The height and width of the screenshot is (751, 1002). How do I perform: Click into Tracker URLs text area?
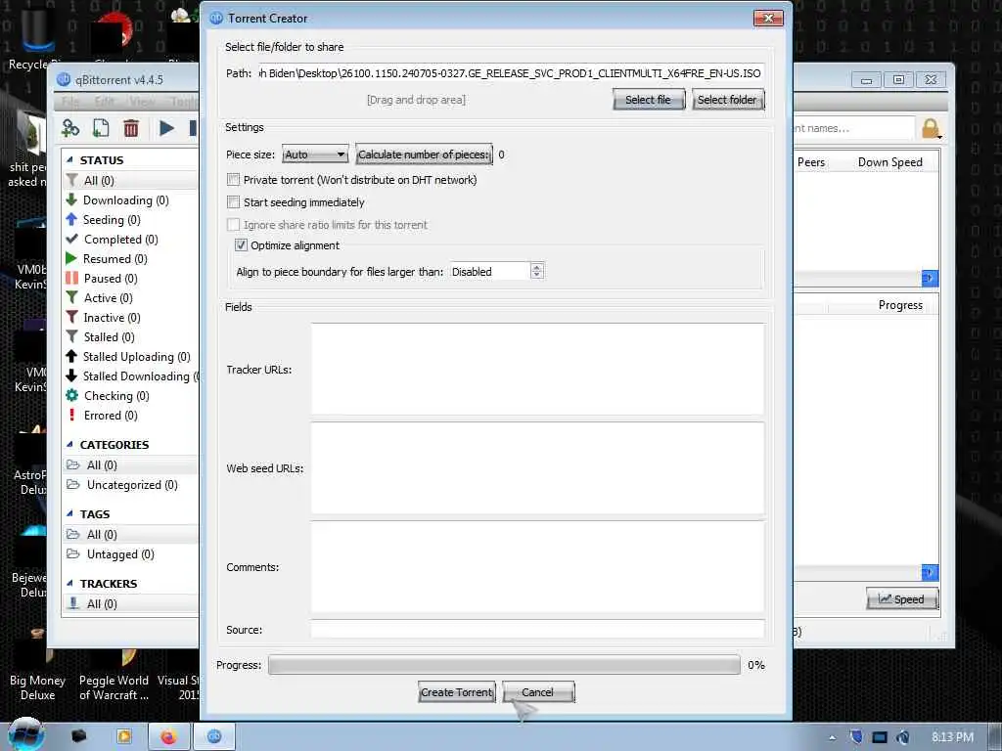click(x=537, y=369)
